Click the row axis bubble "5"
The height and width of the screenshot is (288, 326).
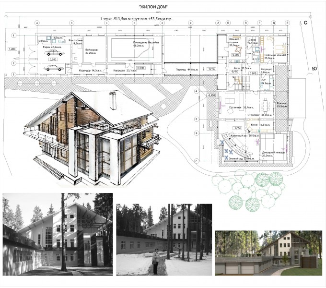197,119
